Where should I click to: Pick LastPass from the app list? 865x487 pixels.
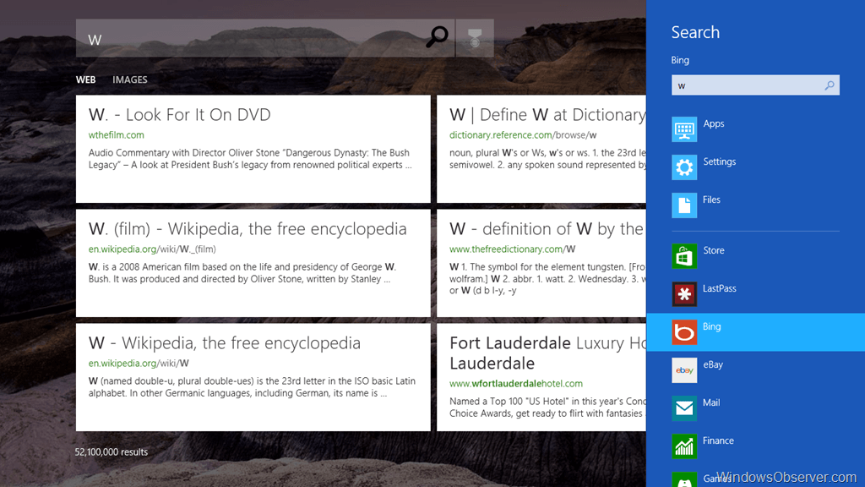[684, 294]
